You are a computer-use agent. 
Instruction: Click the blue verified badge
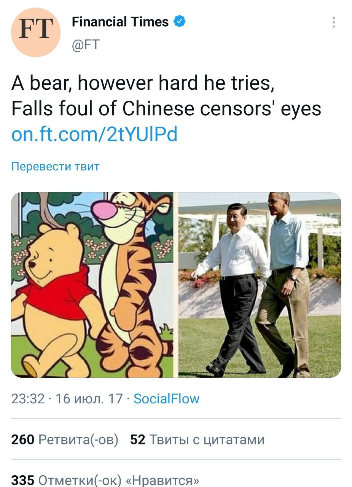click(180, 22)
